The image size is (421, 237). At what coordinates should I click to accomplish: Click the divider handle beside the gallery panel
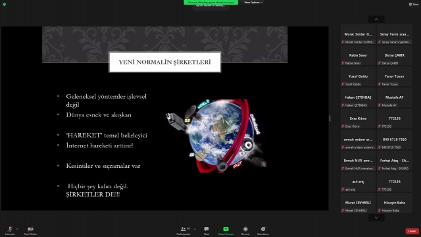[x=330, y=118]
